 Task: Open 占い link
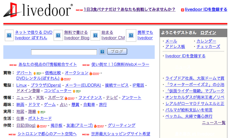point(64,105)
